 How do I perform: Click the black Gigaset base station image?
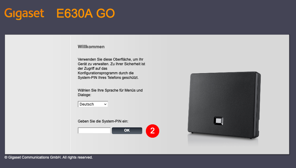tap(224, 105)
